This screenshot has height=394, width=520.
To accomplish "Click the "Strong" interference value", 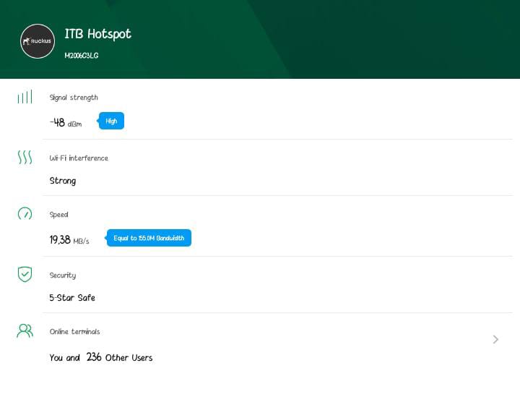I will coord(62,181).
